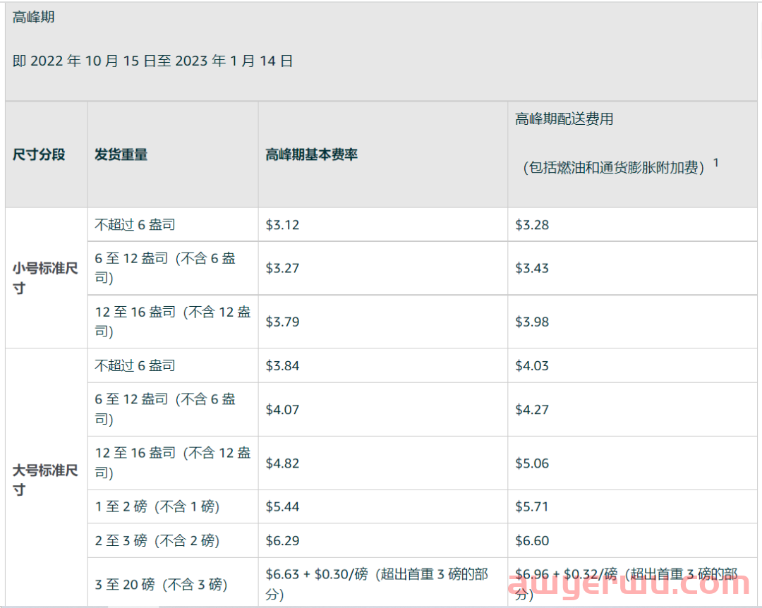Click the $3.28 fulfillment fee cell
Image resolution: width=762 pixels, height=608 pixels.
coord(532,225)
